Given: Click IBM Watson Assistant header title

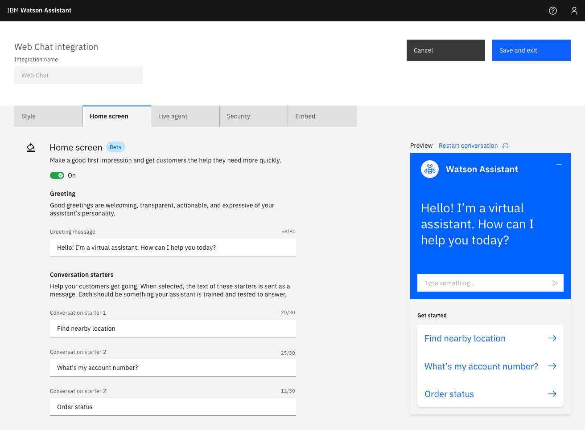Looking at the screenshot, I should click(39, 10).
